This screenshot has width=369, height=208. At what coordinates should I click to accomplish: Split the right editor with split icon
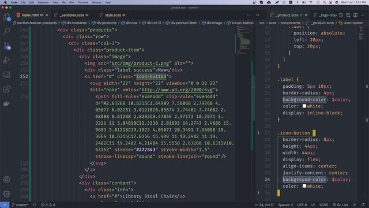tap(355, 15)
